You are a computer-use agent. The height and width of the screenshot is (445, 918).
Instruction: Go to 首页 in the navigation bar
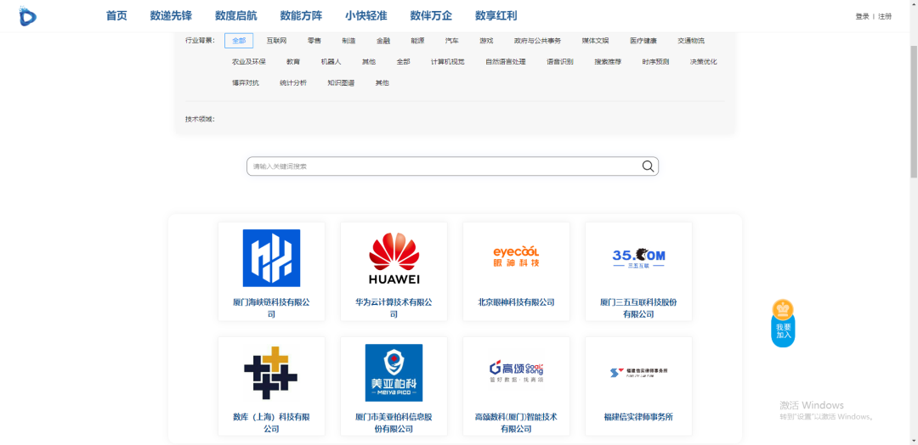coord(116,16)
